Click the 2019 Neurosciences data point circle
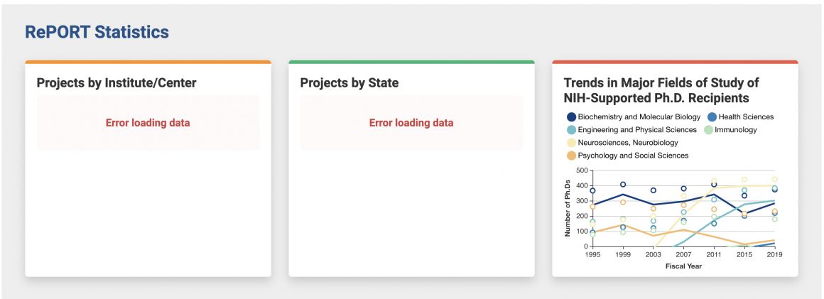824x299 pixels. [775, 180]
